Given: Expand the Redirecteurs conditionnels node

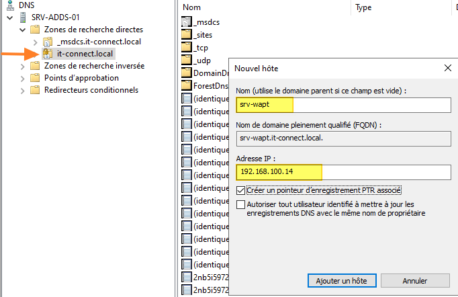Looking at the screenshot, I should tap(23, 91).
